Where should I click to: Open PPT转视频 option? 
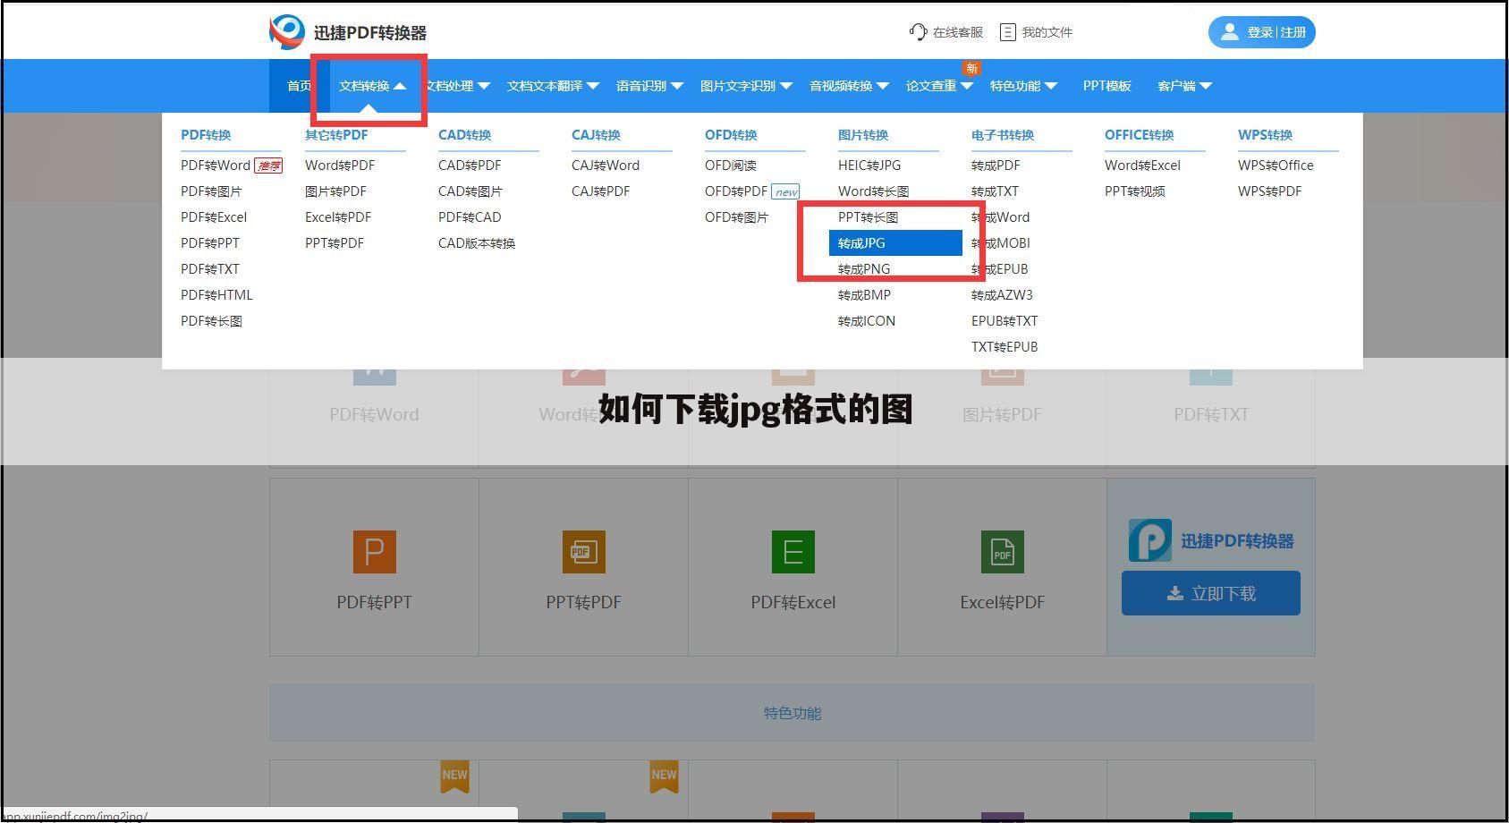tap(1135, 191)
